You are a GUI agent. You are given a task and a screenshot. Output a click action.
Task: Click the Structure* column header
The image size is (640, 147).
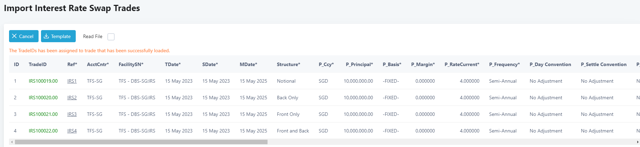point(288,64)
